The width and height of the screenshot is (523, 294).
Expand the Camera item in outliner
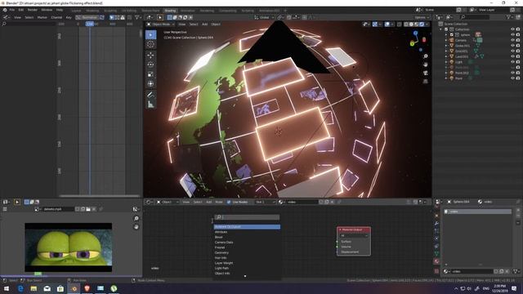[446, 40]
